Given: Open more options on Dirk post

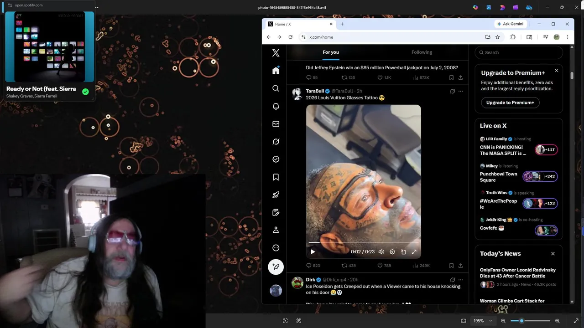Looking at the screenshot, I should (x=460, y=280).
